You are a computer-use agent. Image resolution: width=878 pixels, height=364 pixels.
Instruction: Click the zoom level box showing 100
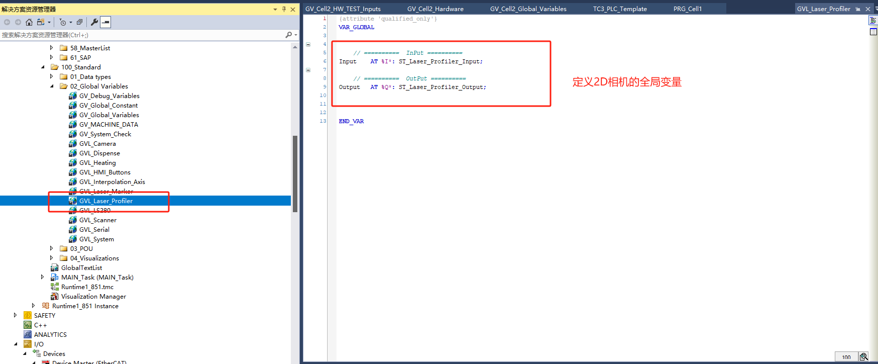(x=846, y=357)
